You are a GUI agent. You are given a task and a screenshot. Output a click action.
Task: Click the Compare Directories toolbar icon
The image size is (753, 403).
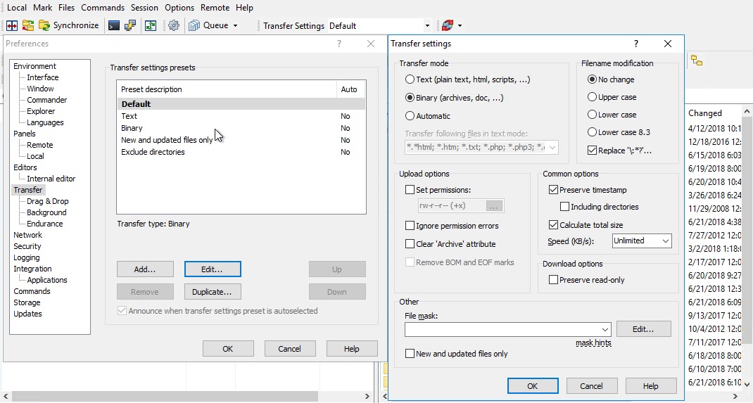(x=12, y=25)
